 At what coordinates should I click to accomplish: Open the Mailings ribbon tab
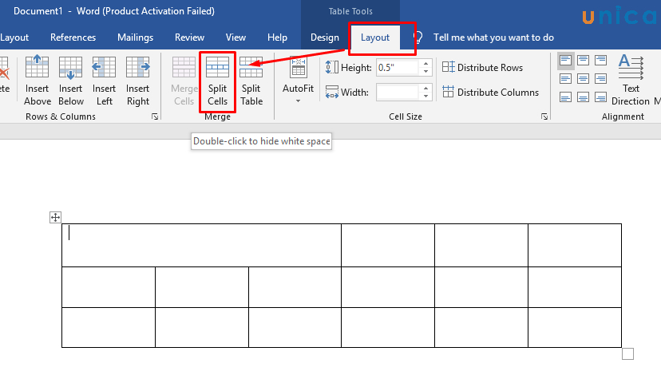coord(135,37)
